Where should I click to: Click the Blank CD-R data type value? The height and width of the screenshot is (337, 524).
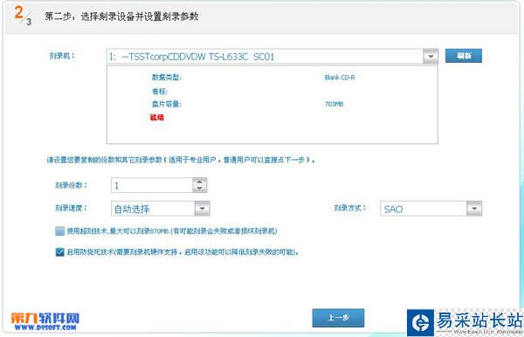tap(340, 78)
